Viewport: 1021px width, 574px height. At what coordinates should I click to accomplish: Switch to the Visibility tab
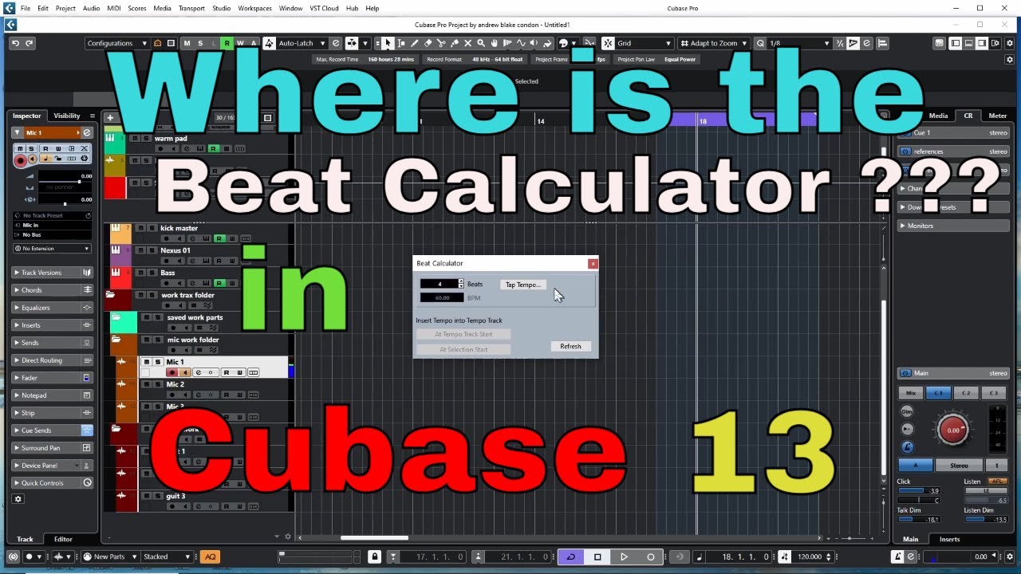(x=67, y=116)
